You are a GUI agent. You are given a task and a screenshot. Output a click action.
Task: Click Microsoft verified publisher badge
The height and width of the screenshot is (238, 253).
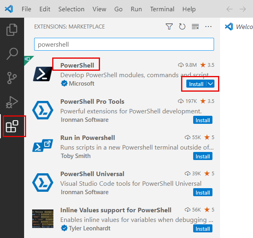[x=64, y=84]
